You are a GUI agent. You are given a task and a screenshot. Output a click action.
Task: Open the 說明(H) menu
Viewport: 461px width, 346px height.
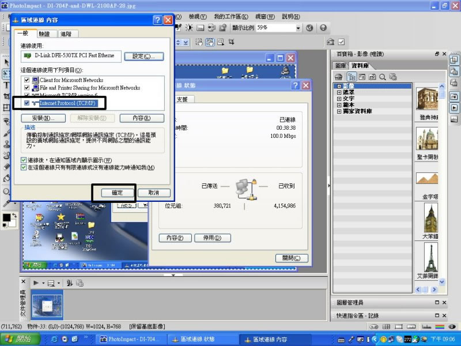tap(291, 17)
